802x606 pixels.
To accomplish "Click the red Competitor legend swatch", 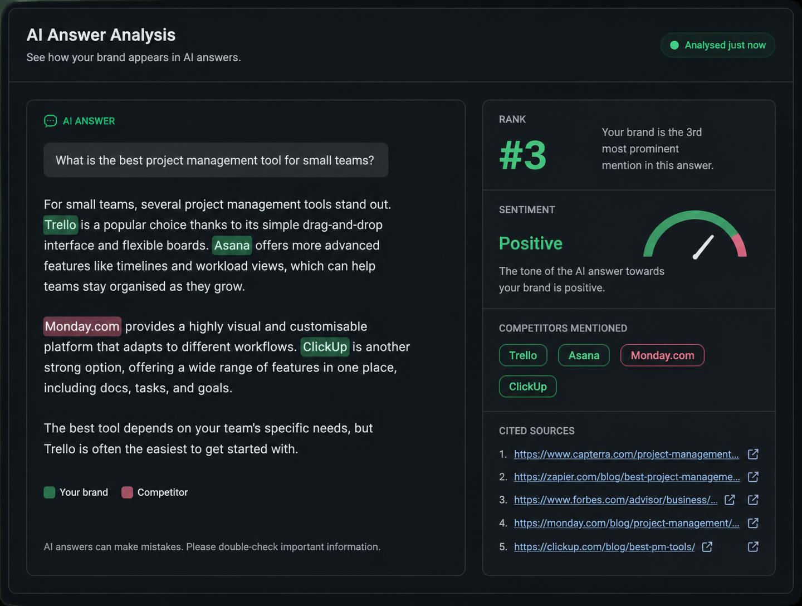I will 127,492.
